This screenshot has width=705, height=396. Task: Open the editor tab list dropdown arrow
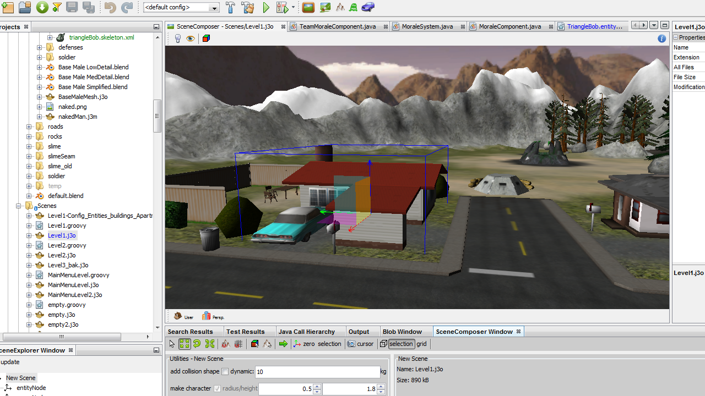[654, 25]
